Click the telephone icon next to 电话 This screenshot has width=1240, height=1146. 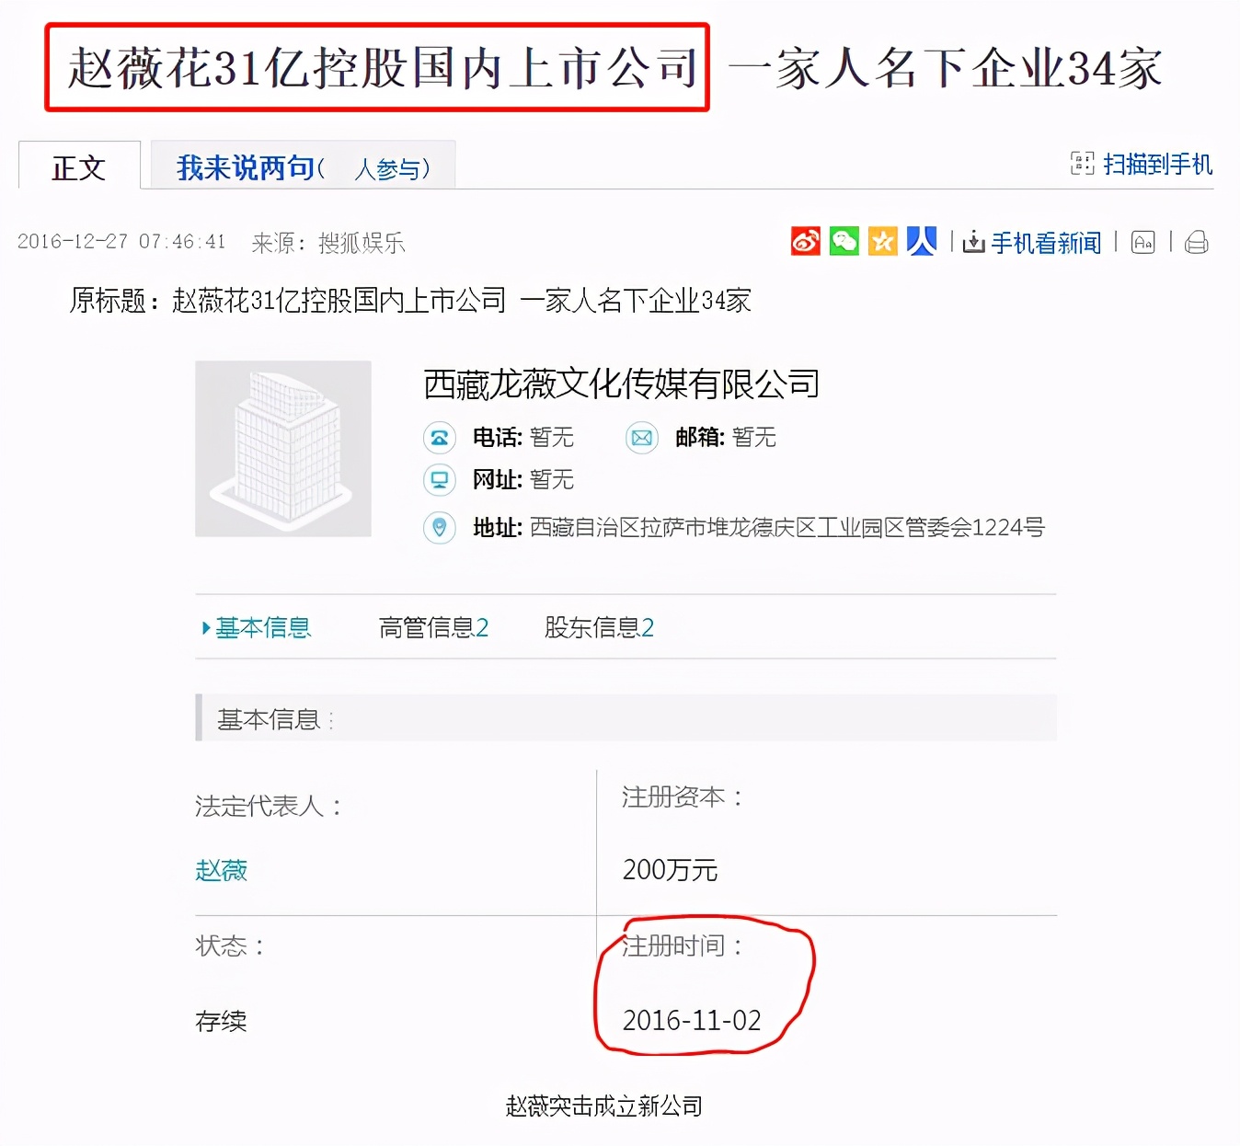pyautogui.click(x=440, y=439)
